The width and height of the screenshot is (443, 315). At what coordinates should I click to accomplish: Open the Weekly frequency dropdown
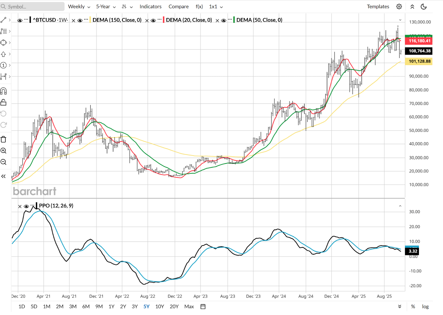pos(79,7)
